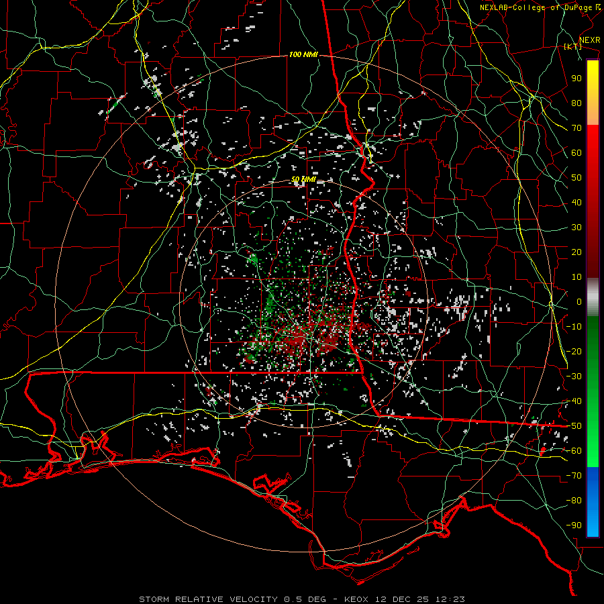Click the gray zero-velocity segment of the color bar
The height and width of the screenshot is (604, 604).
[x=593, y=297]
